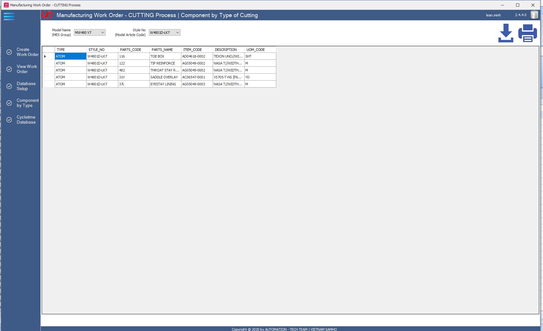
Task: Click the printer icon
Action: 528,33
